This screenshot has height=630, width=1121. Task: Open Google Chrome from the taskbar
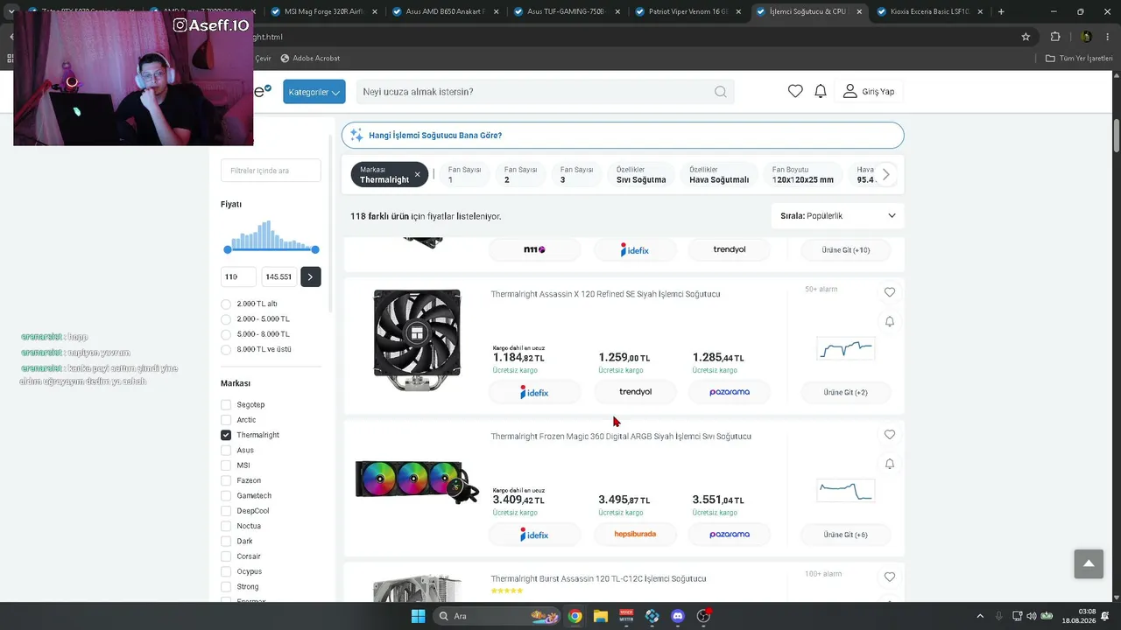coord(575,616)
